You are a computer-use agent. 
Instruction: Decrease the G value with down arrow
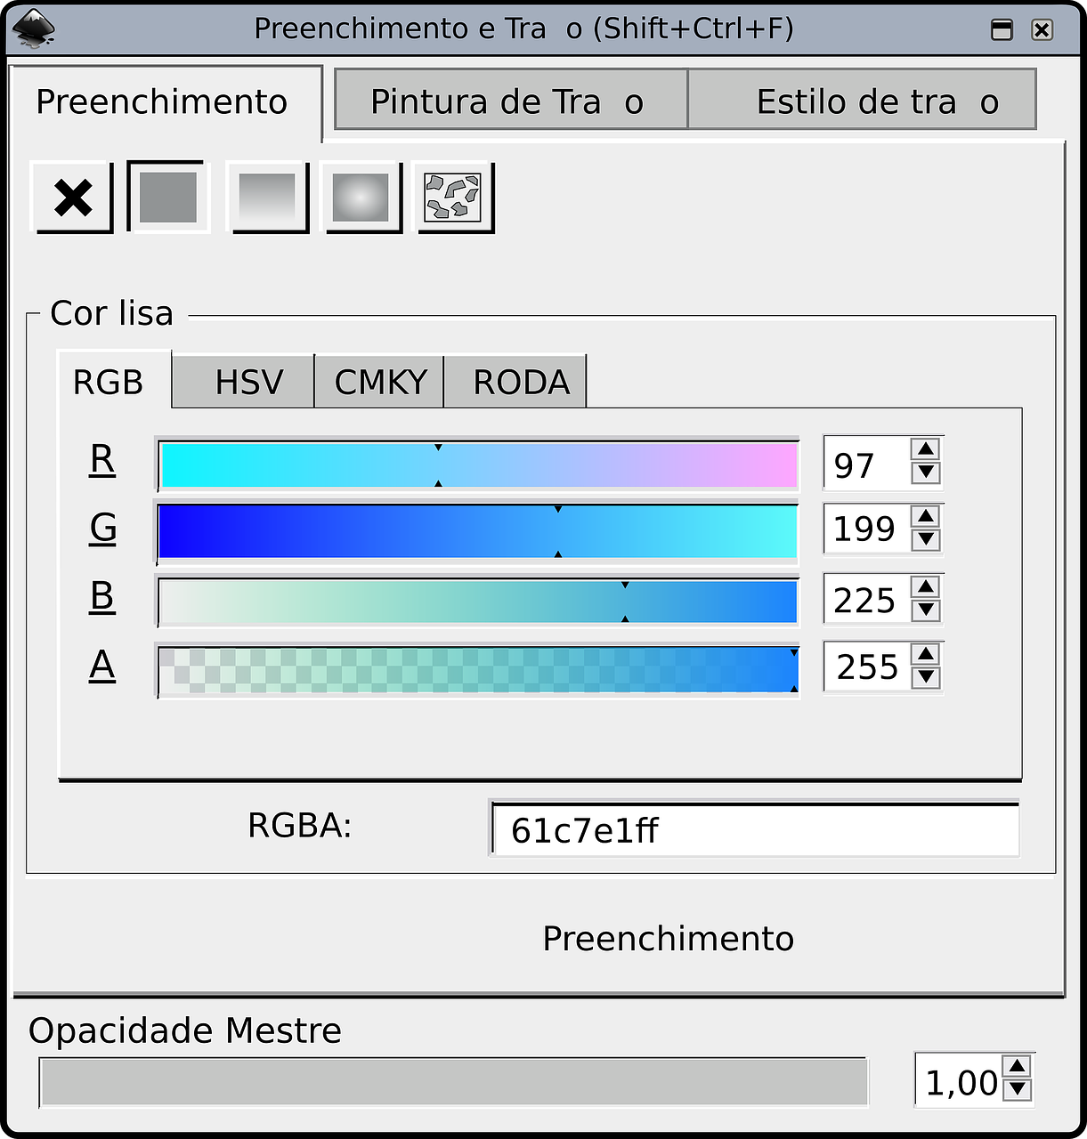(x=926, y=540)
